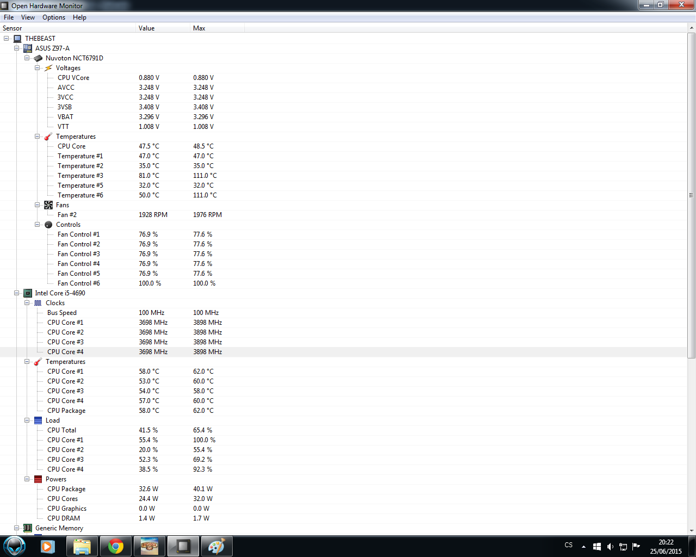Image resolution: width=696 pixels, height=557 pixels.
Task: Collapse the Voltages group
Action: [x=38, y=68]
